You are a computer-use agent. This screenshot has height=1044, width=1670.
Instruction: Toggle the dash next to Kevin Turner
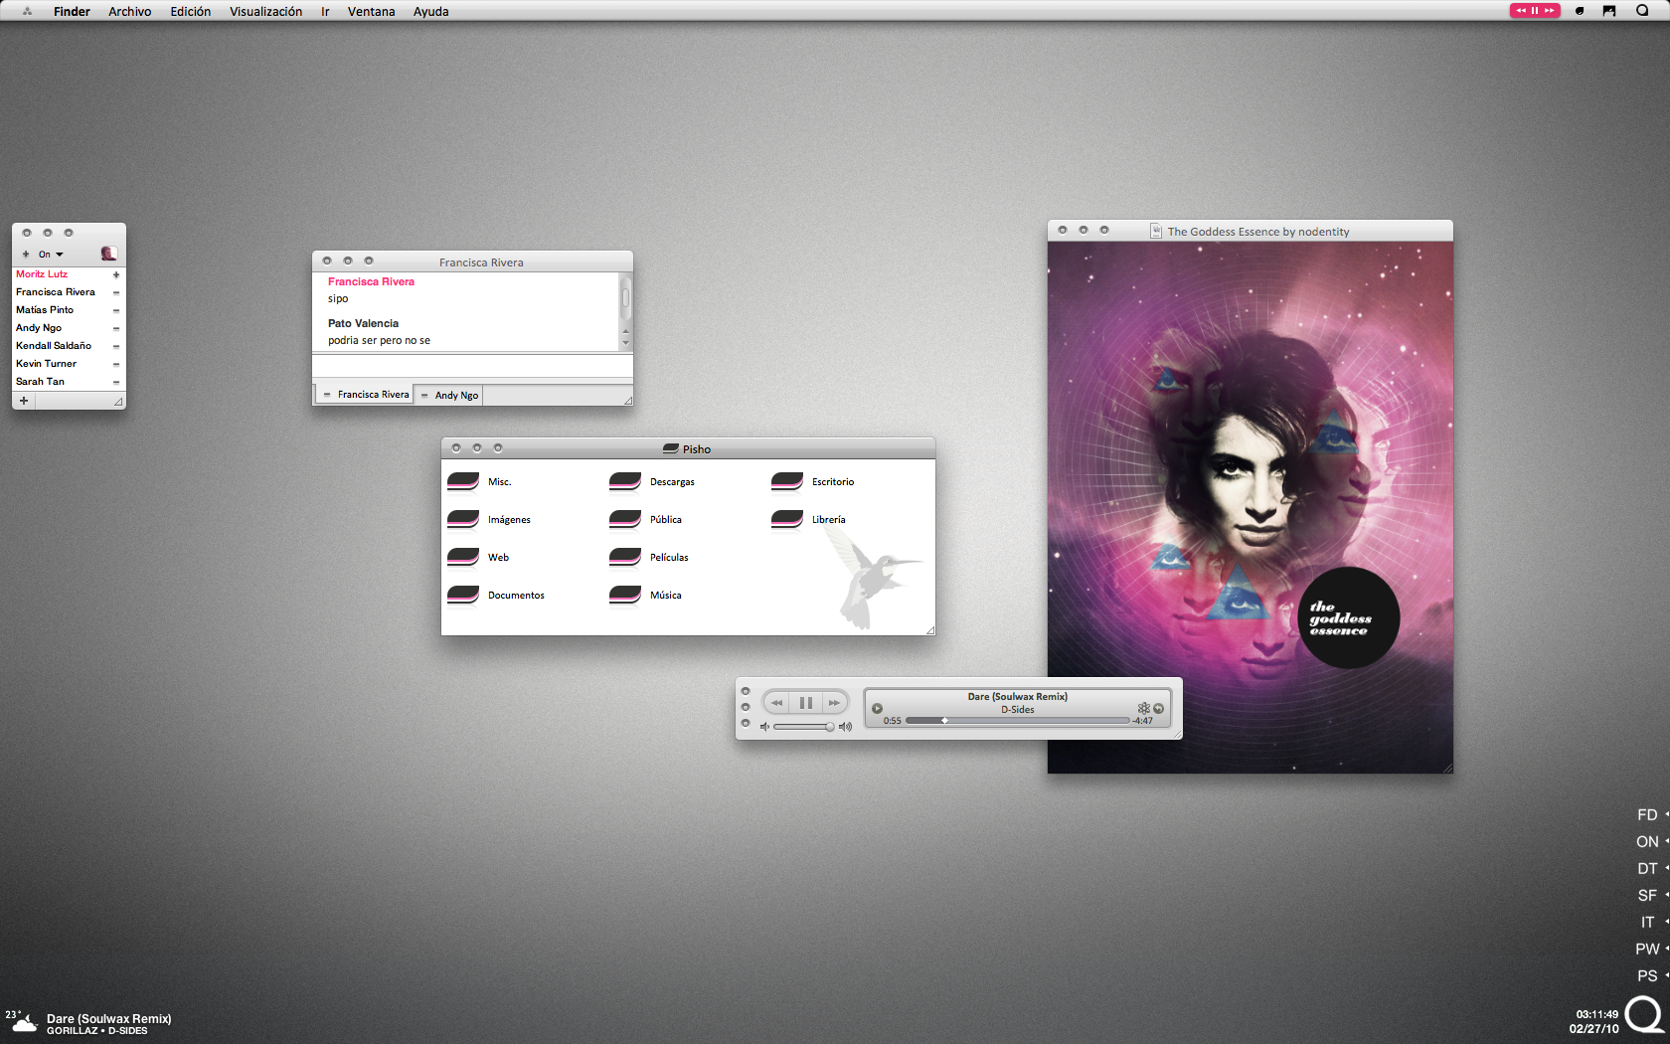[x=115, y=364]
